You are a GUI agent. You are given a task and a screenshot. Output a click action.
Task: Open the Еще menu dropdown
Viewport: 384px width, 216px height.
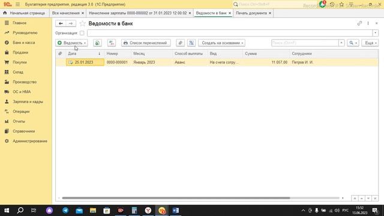click(x=370, y=43)
